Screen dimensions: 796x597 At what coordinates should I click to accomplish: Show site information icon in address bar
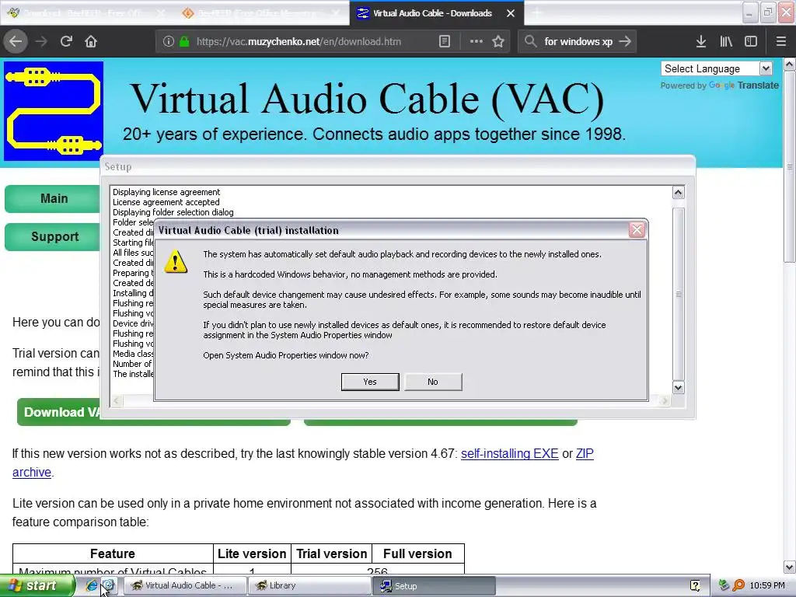[169, 42]
